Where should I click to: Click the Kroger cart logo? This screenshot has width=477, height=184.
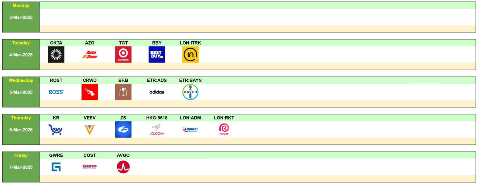point(56,129)
